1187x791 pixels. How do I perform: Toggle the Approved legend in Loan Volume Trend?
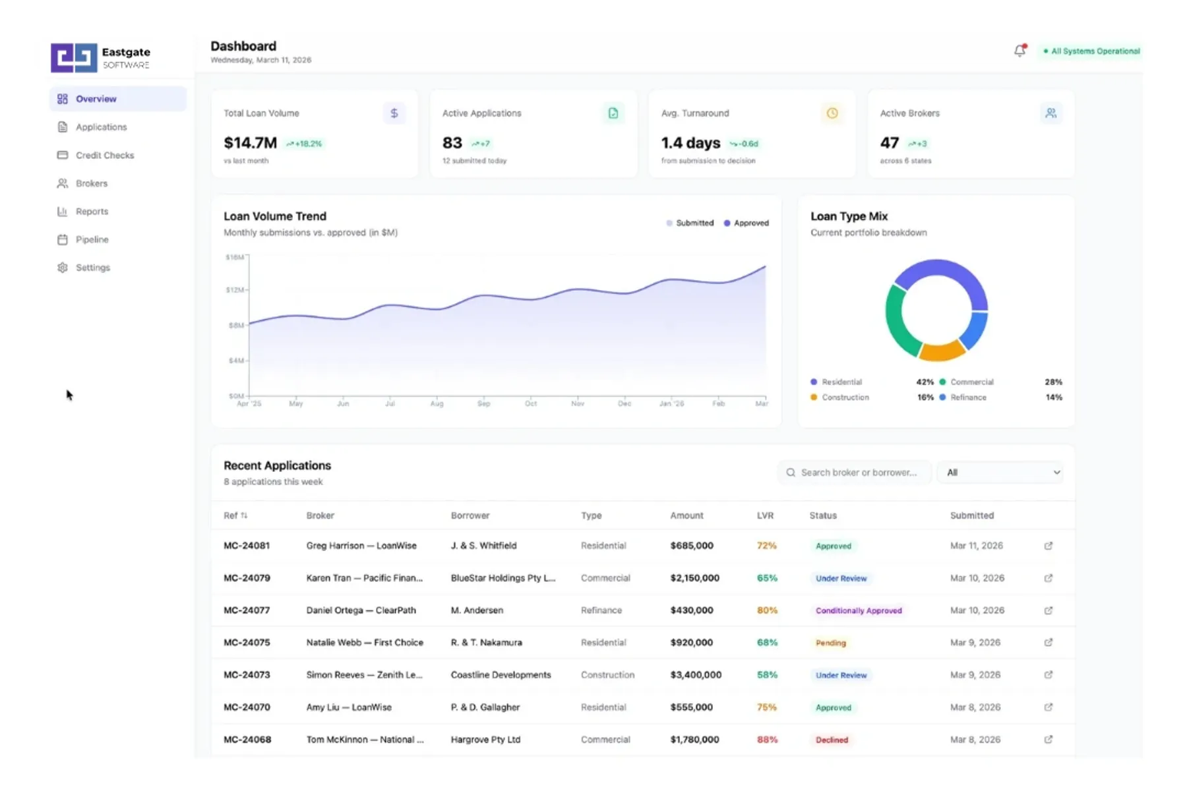(x=746, y=223)
